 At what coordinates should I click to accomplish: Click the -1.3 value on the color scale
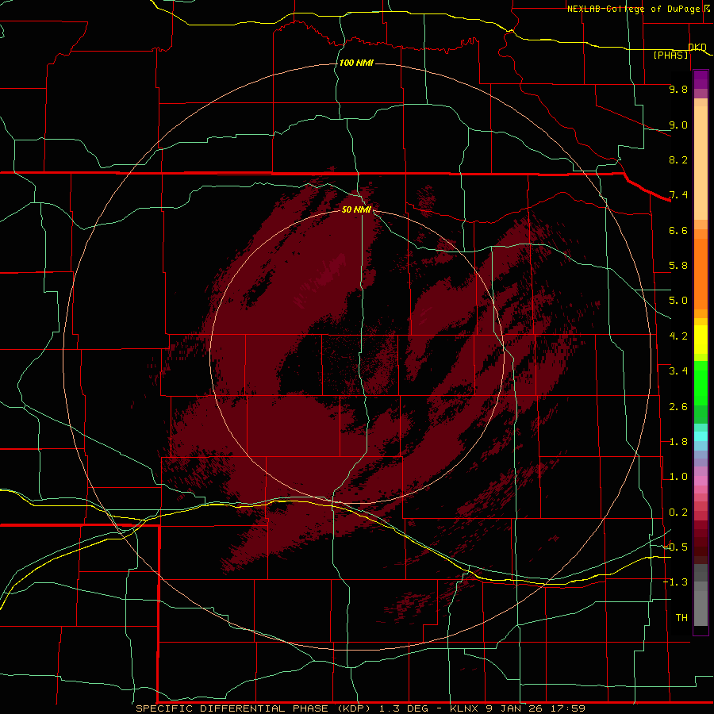(x=676, y=582)
